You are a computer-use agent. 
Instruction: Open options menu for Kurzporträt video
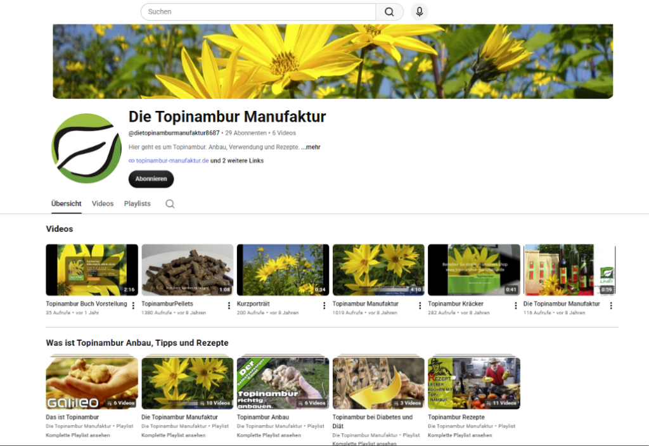pyautogui.click(x=324, y=305)
